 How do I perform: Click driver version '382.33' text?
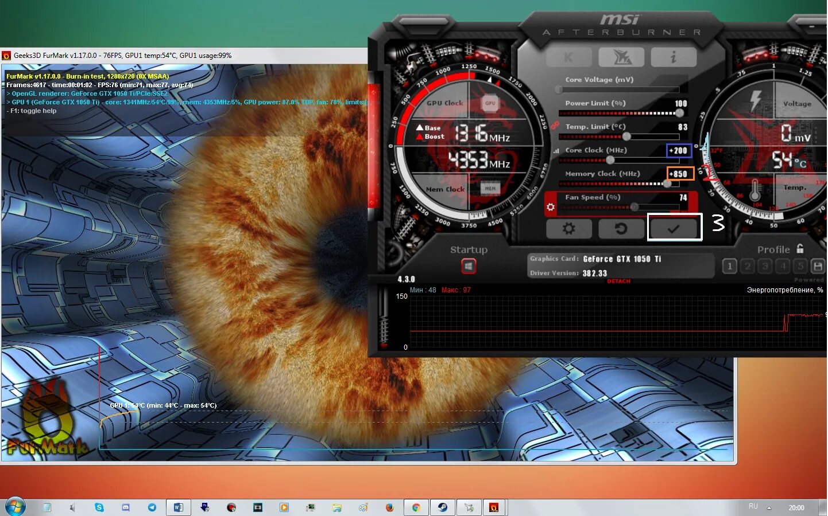pyautogui.click(x=594, y=273)
